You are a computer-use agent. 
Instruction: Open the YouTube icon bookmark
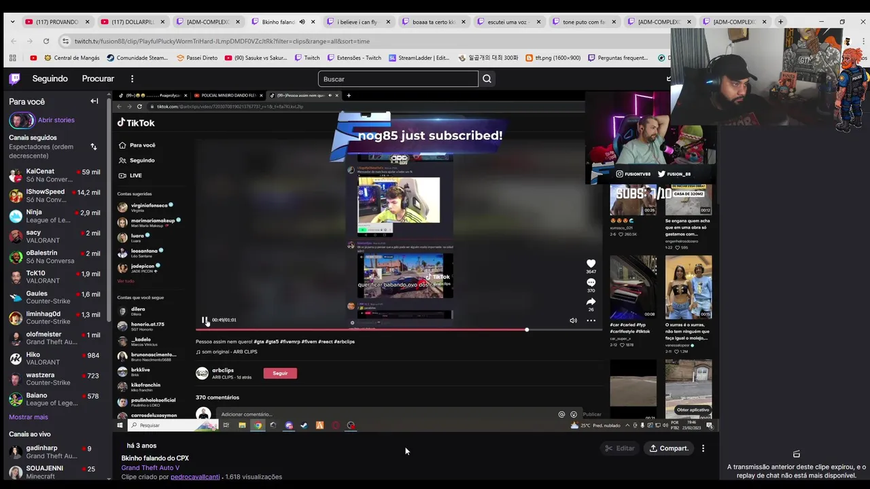33,58
